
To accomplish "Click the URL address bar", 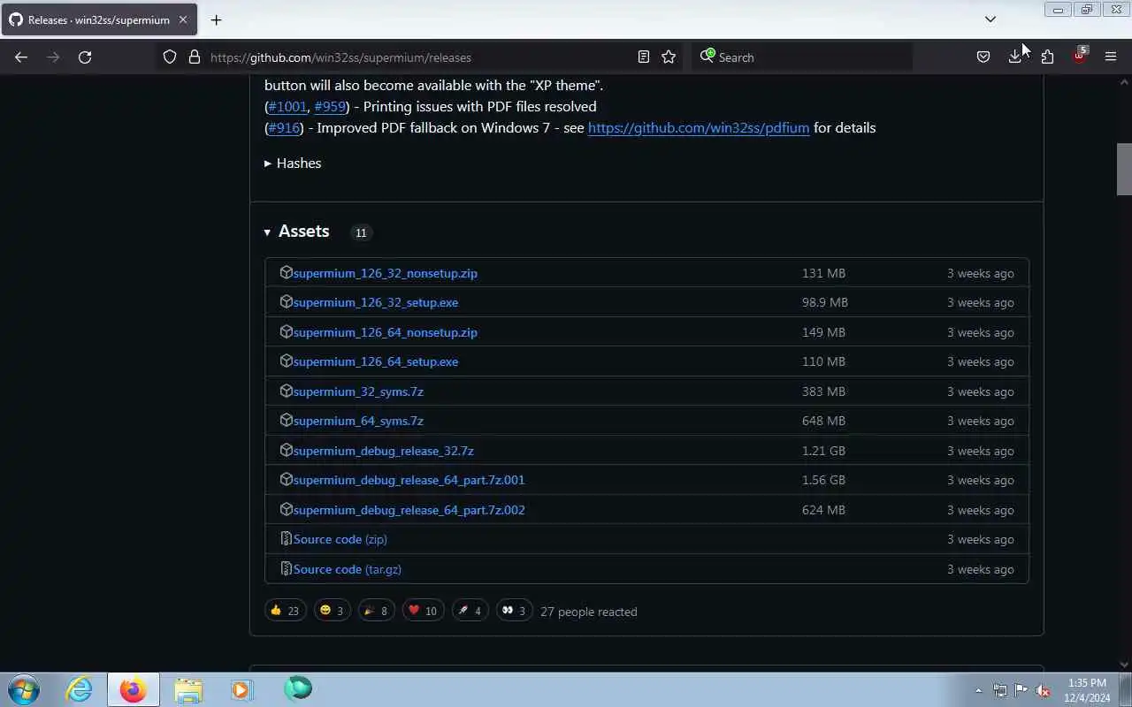I will [420, 57].
